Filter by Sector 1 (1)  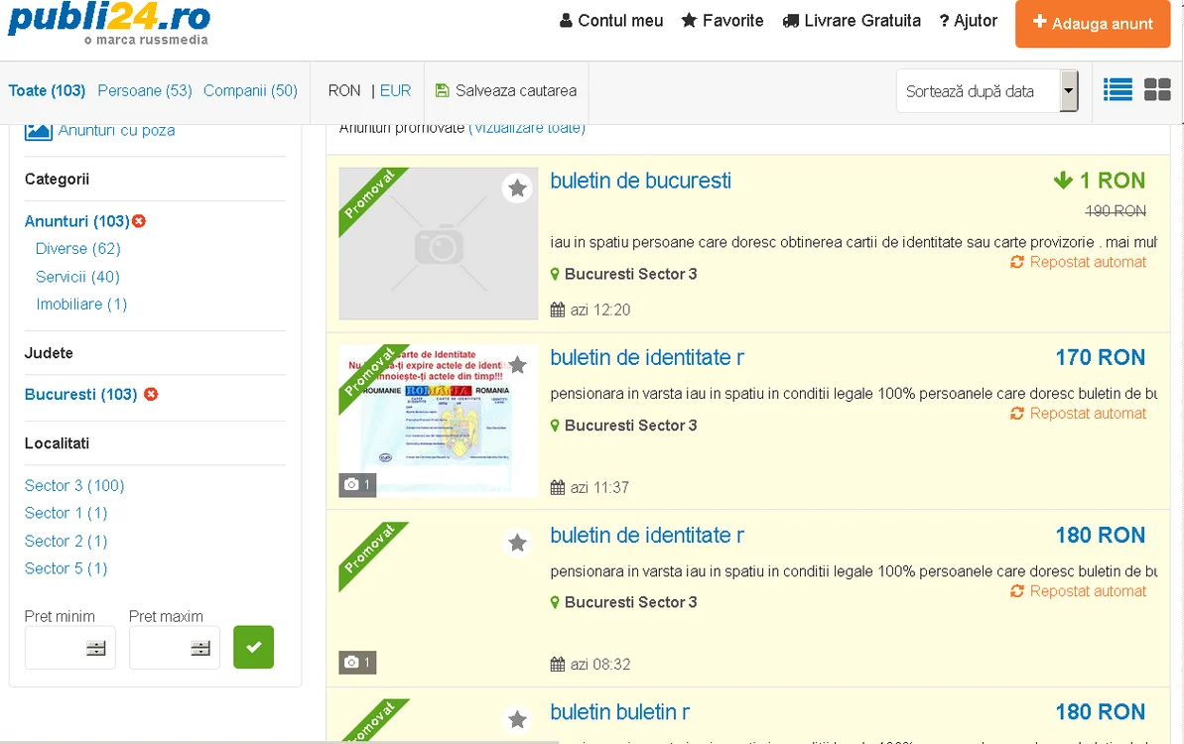(x=66, y=513)
